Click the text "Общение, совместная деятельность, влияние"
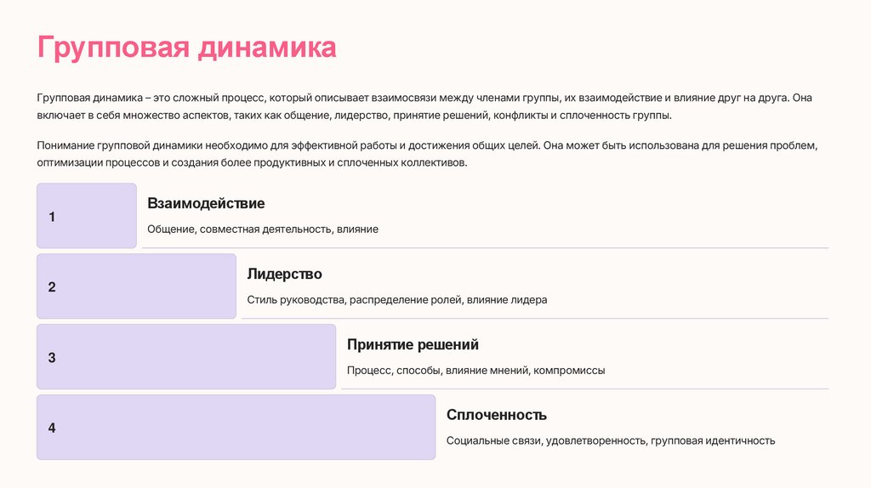 point(262,229)
